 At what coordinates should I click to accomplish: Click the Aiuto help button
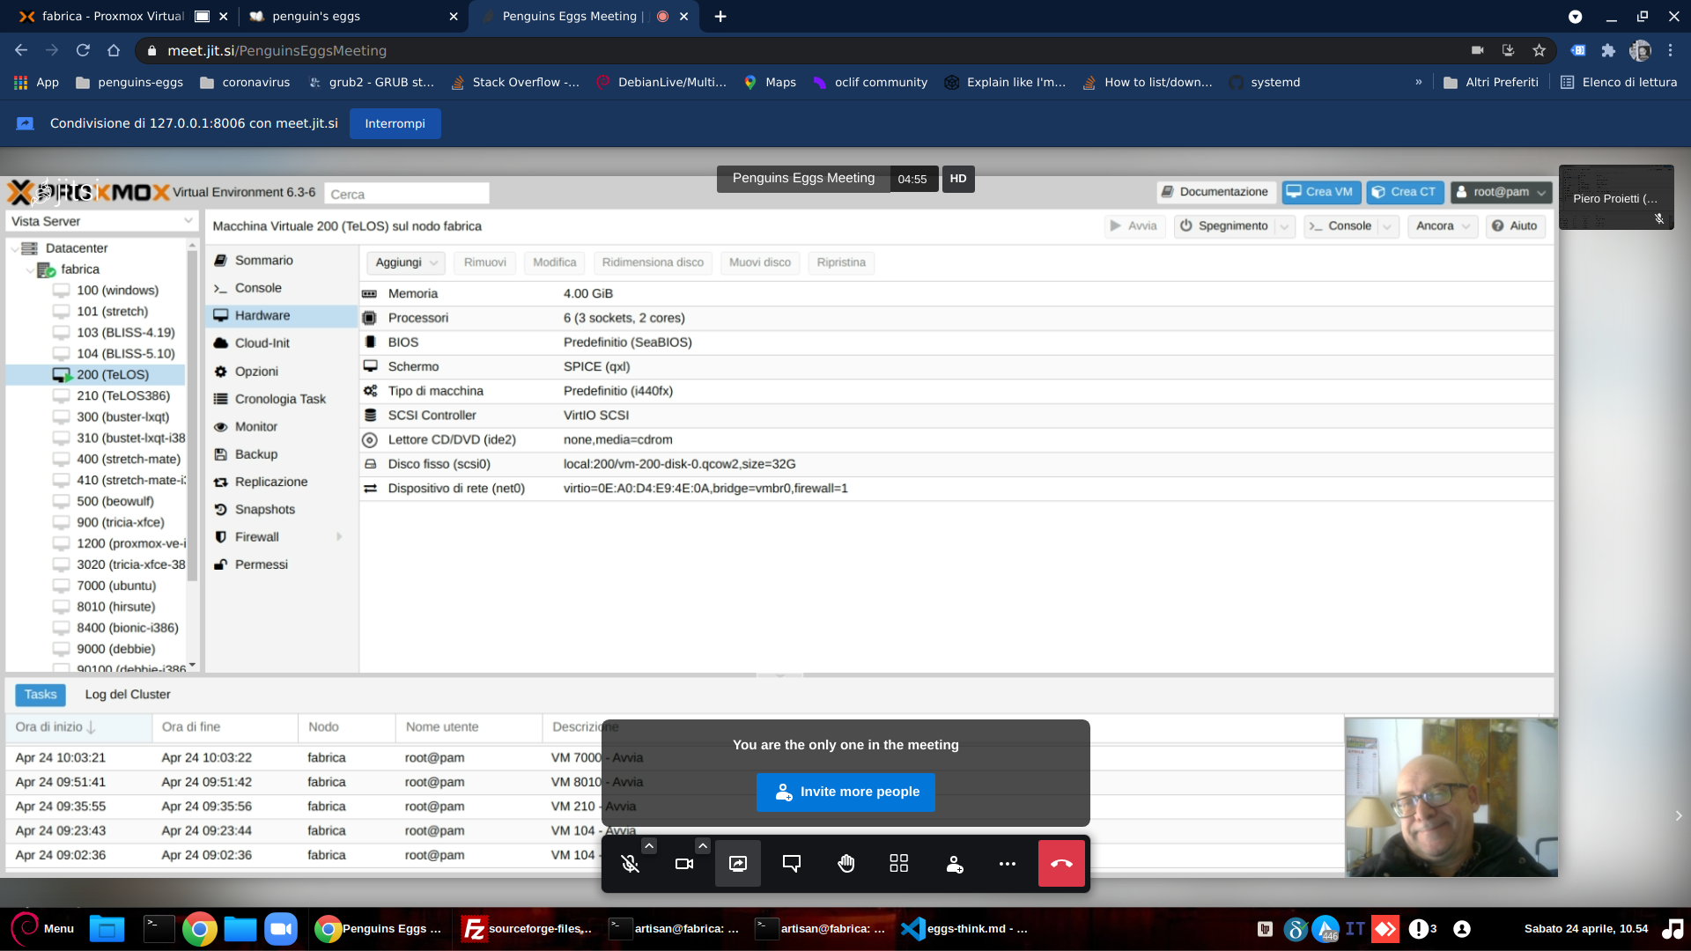[x=1515, y=226]
